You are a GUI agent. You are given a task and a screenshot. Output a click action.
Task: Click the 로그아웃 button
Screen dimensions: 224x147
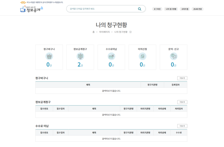157,9
